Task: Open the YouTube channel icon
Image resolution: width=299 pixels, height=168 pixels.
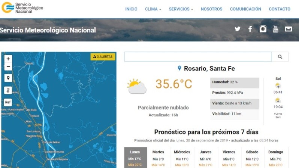Action: (275, 29)
